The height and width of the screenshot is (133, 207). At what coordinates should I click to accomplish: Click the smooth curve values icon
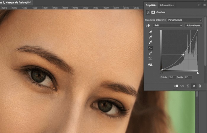click(150, 59)
